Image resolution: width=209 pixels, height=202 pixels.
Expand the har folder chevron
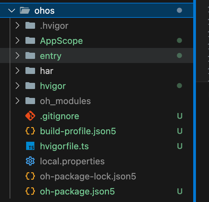click(17, 71)
